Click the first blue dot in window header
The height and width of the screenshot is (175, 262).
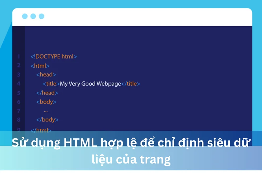(x=25, y=16)
